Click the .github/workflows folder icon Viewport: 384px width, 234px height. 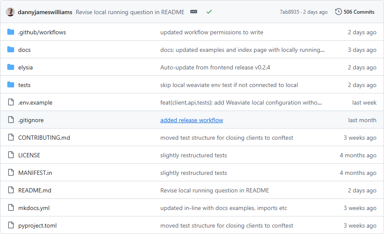11,32
